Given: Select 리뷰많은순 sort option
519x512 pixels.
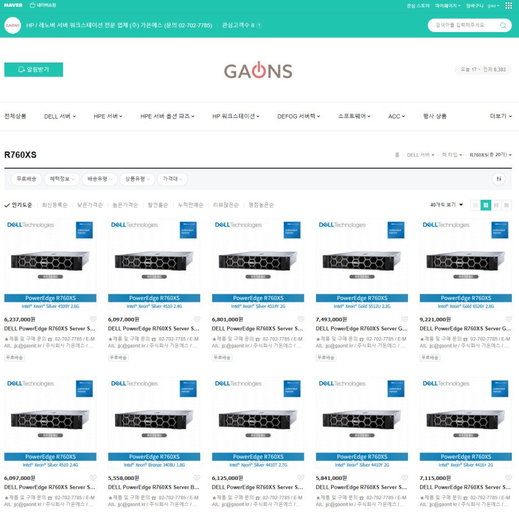Looking at the screenshot, I should [226, 205].
